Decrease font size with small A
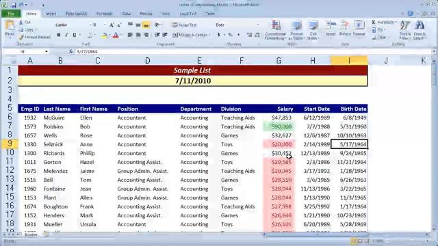Screen dimensions: 438x246 (x=119, y=25)
